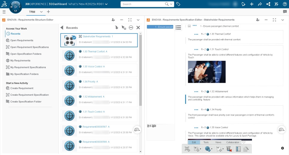The image size is (289, 155).
Task: Click Create Specification Folder
Action: click(26, 101)
